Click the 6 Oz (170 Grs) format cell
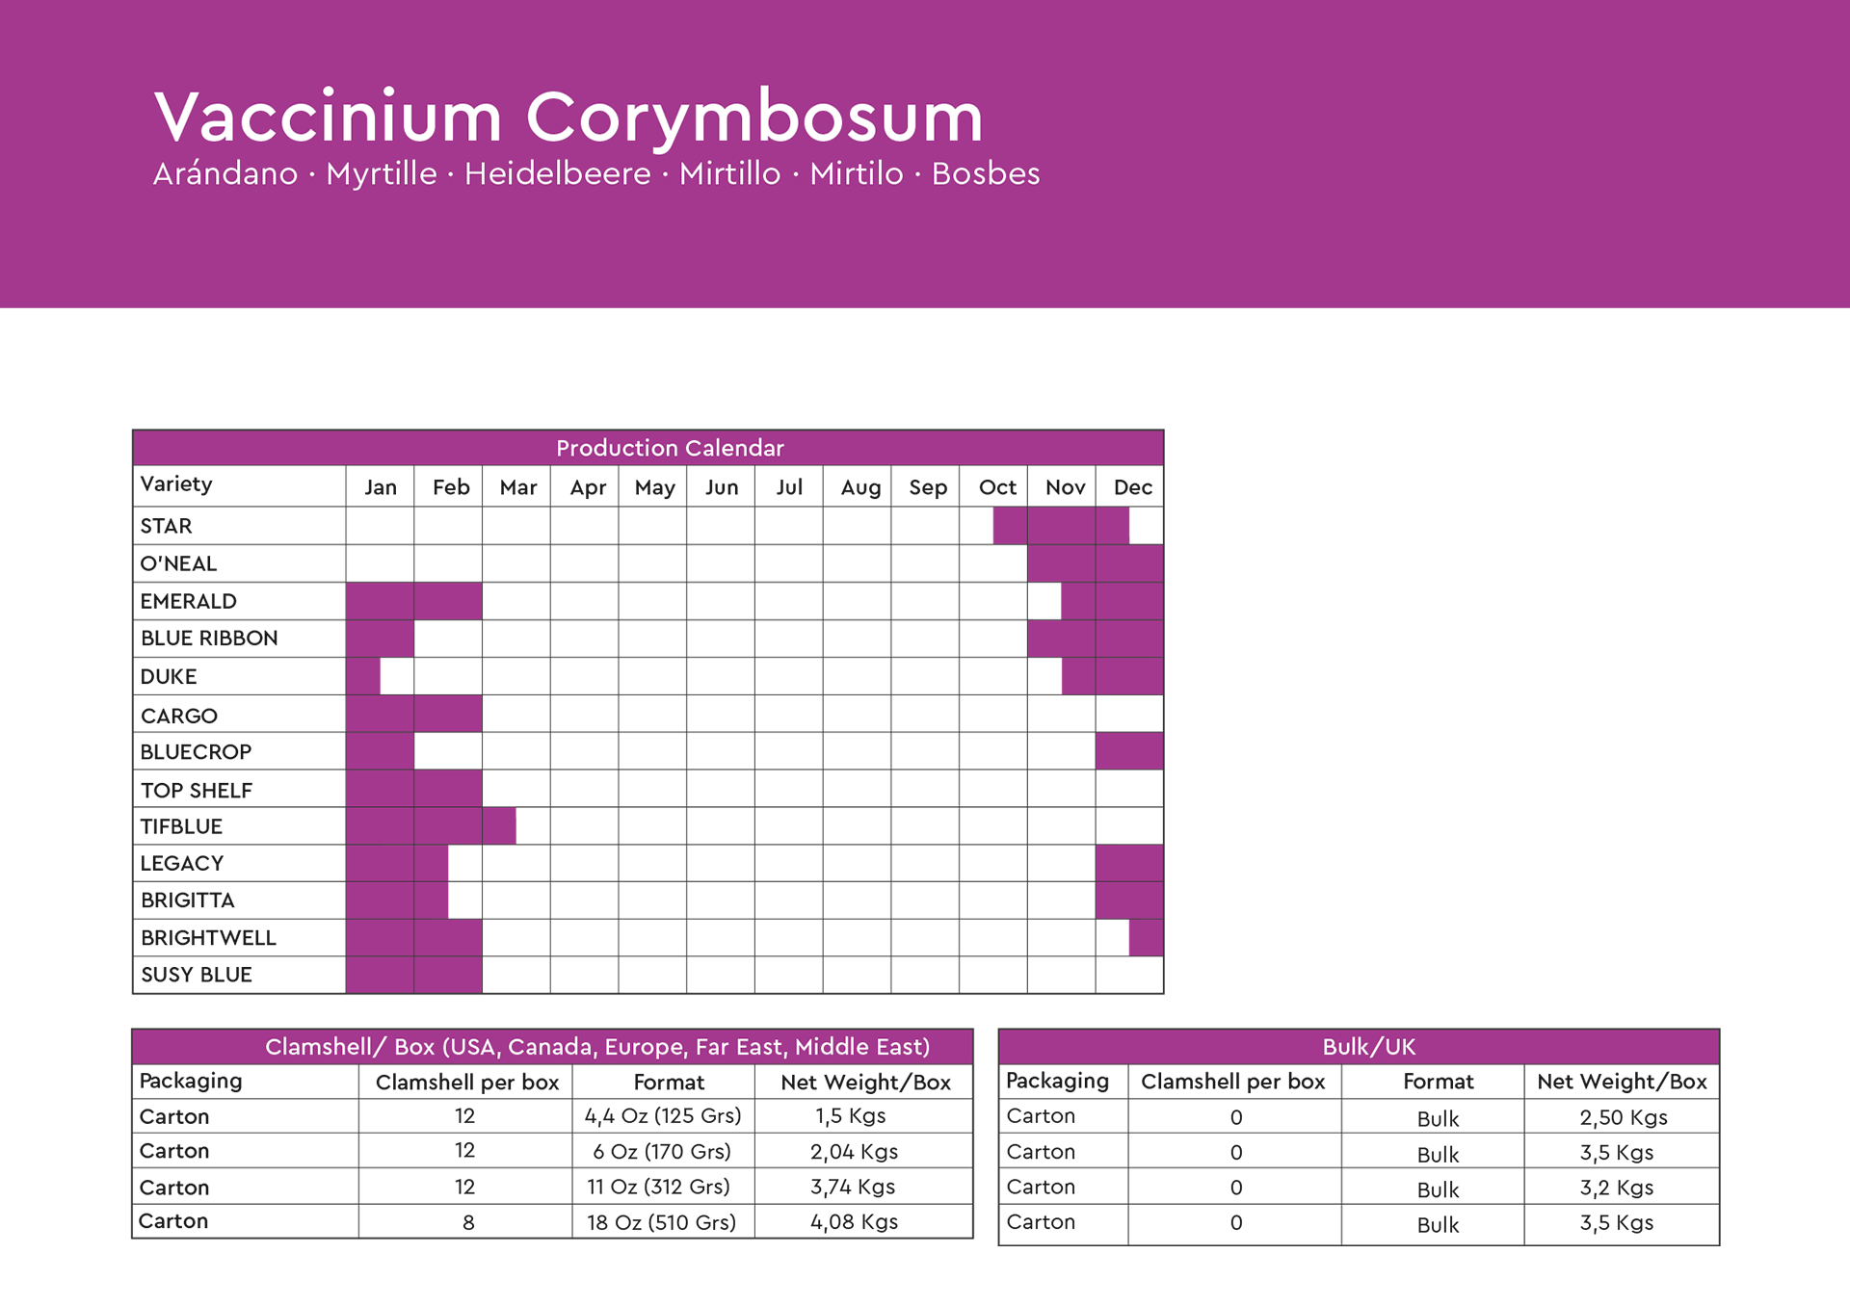 point(662,1152)
